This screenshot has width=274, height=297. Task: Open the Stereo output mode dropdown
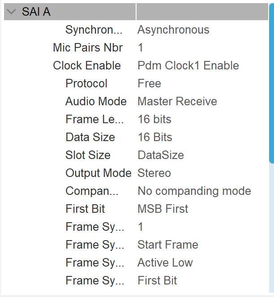154,173
